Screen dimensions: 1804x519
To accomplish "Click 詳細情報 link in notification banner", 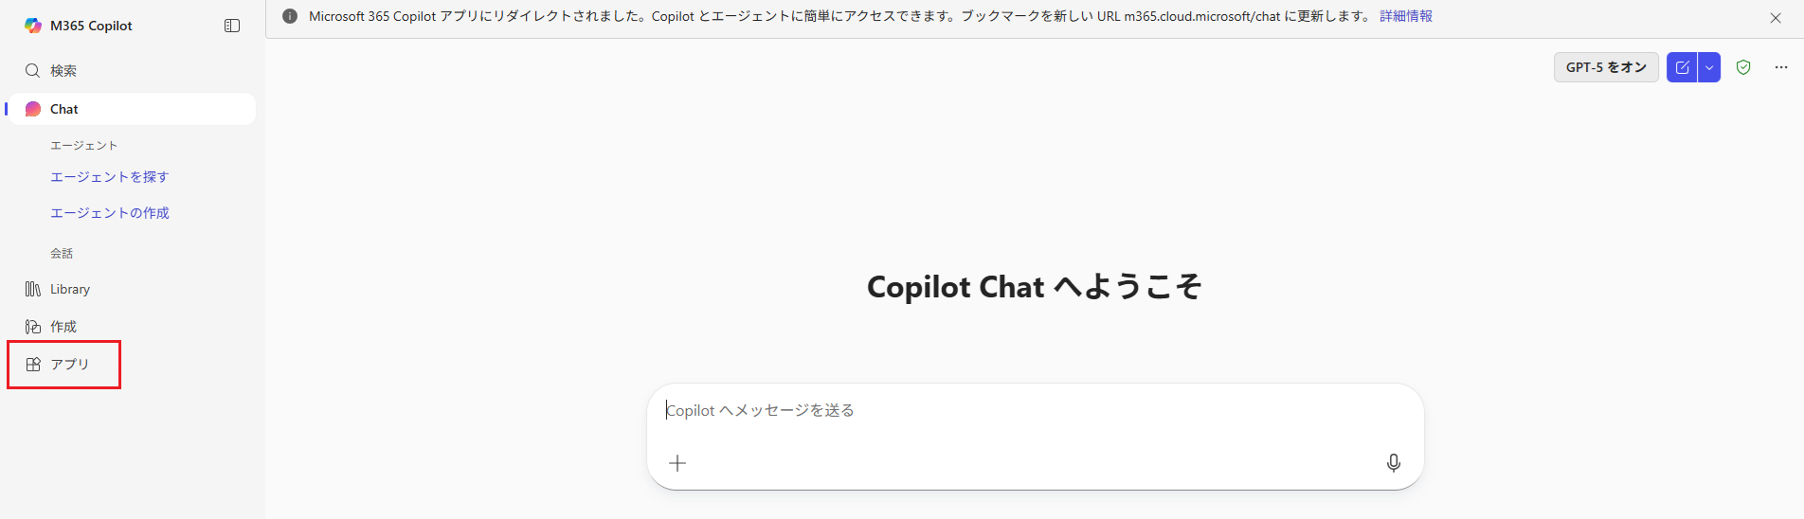I will click(1406, 16).
